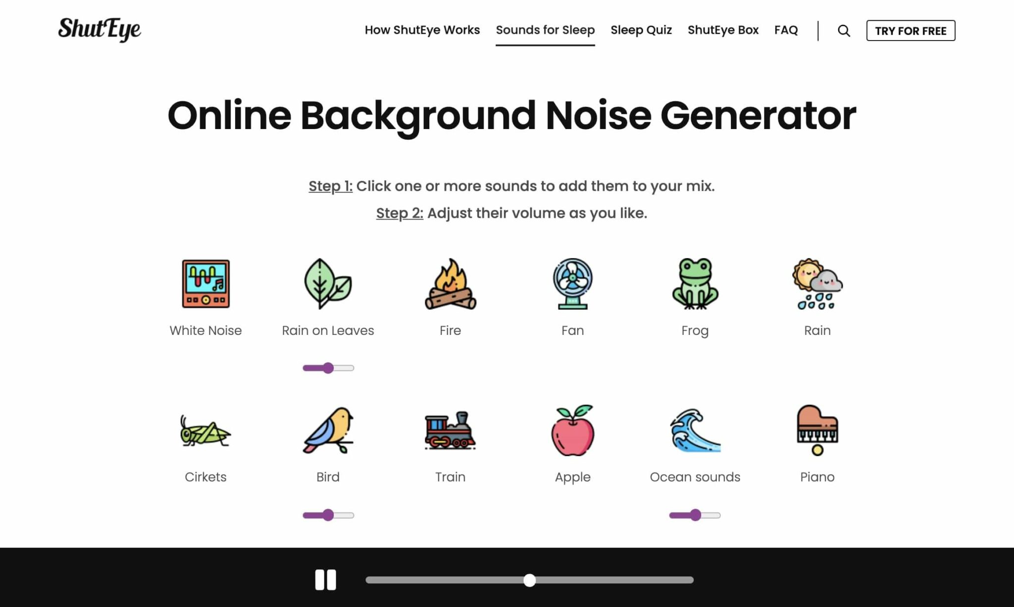Open the Sleep Quiz page
This screenshot has width=1014, height=607.
641,30
